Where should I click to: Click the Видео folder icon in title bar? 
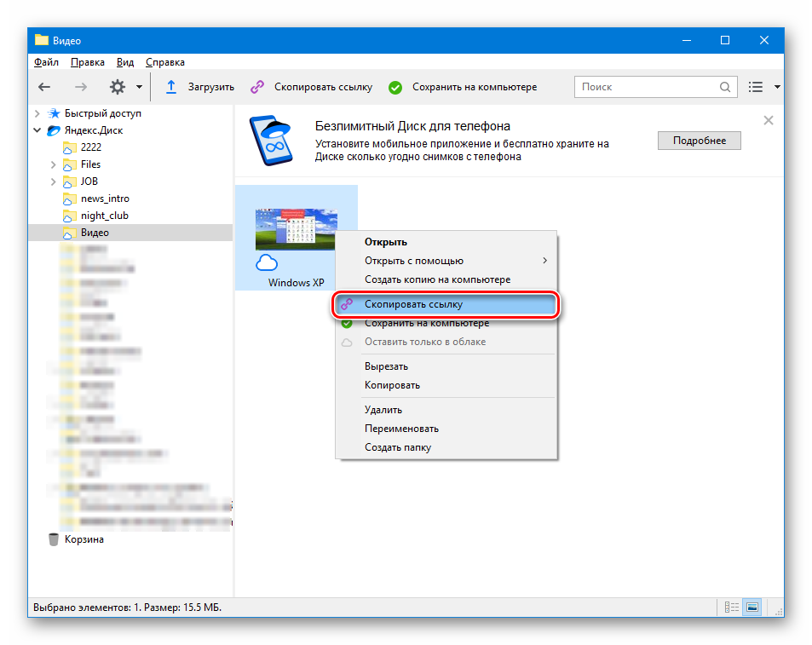coord(42,40)
